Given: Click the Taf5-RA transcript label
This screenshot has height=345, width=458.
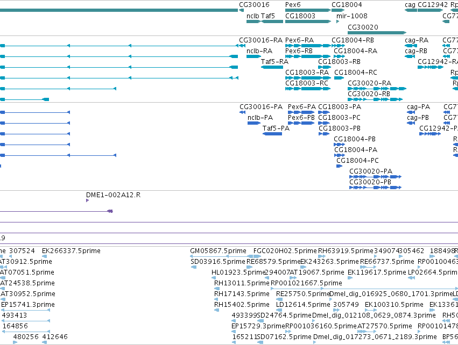Looking at the screenshot, I should [x=274, y=62].
